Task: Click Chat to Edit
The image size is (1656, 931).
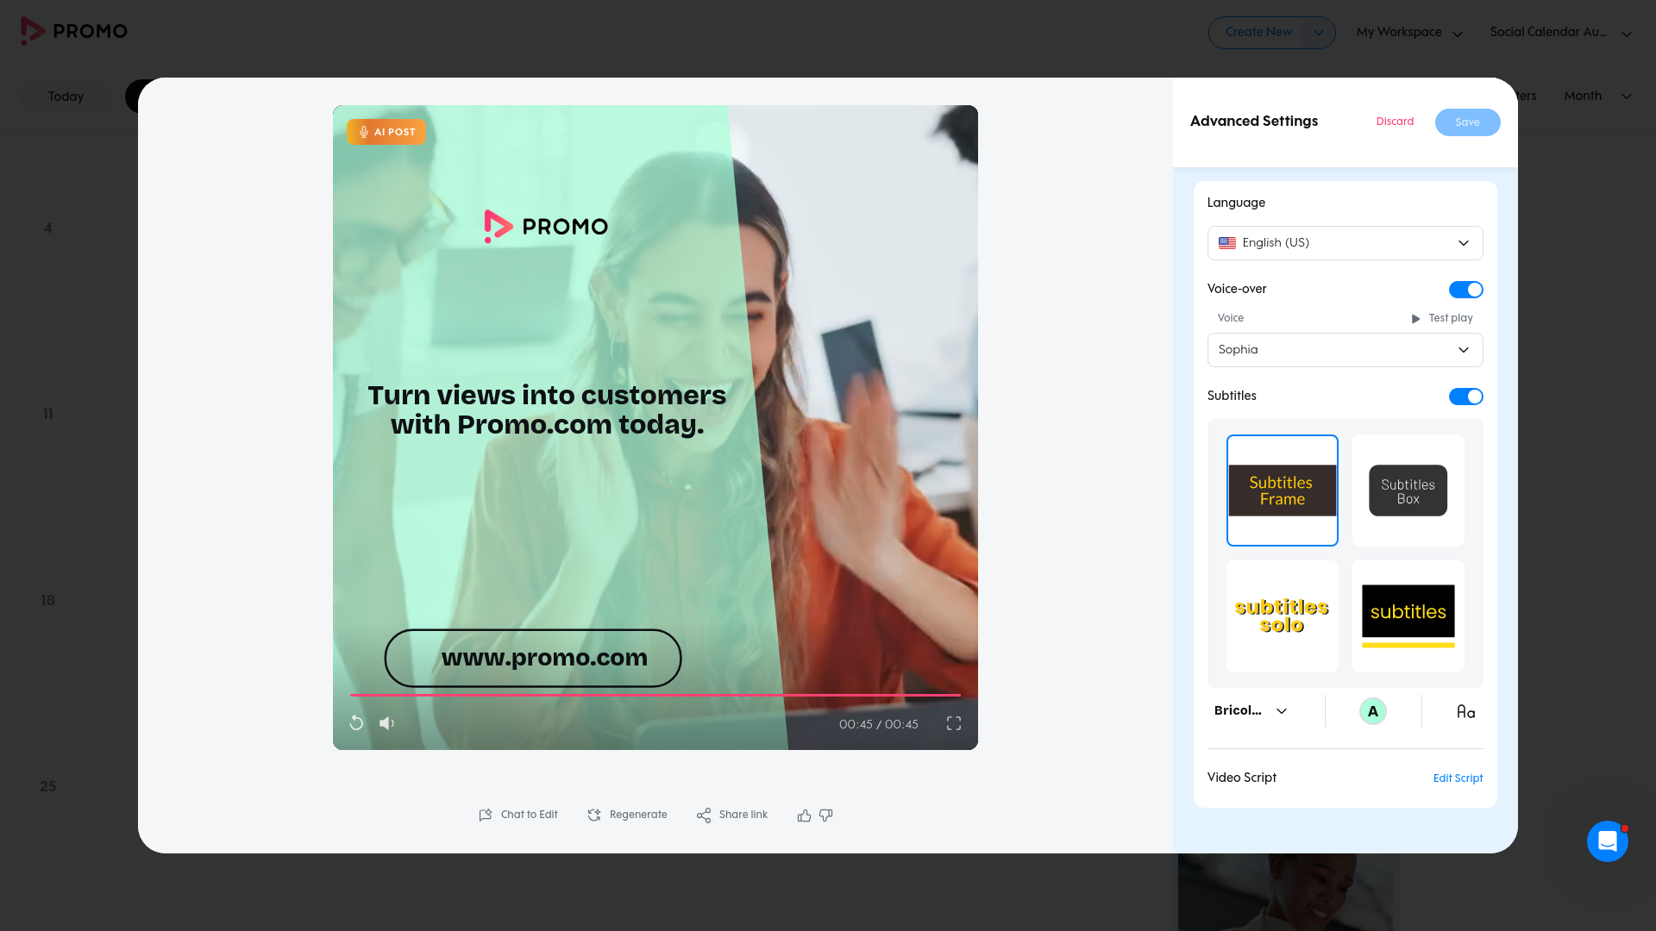Action: [x=518, y=815]
